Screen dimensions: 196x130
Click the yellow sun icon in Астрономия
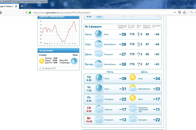click(42, 61)
